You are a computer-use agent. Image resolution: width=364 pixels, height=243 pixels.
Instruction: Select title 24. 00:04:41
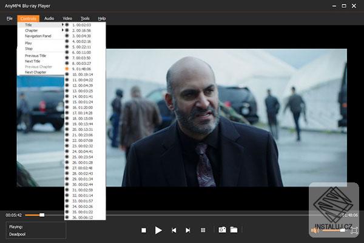[x=85, y=151]
